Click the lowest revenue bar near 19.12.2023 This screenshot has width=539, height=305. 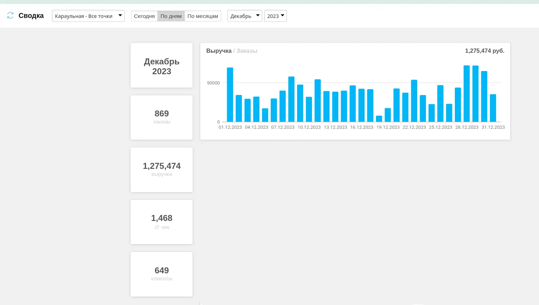(379, 119)
